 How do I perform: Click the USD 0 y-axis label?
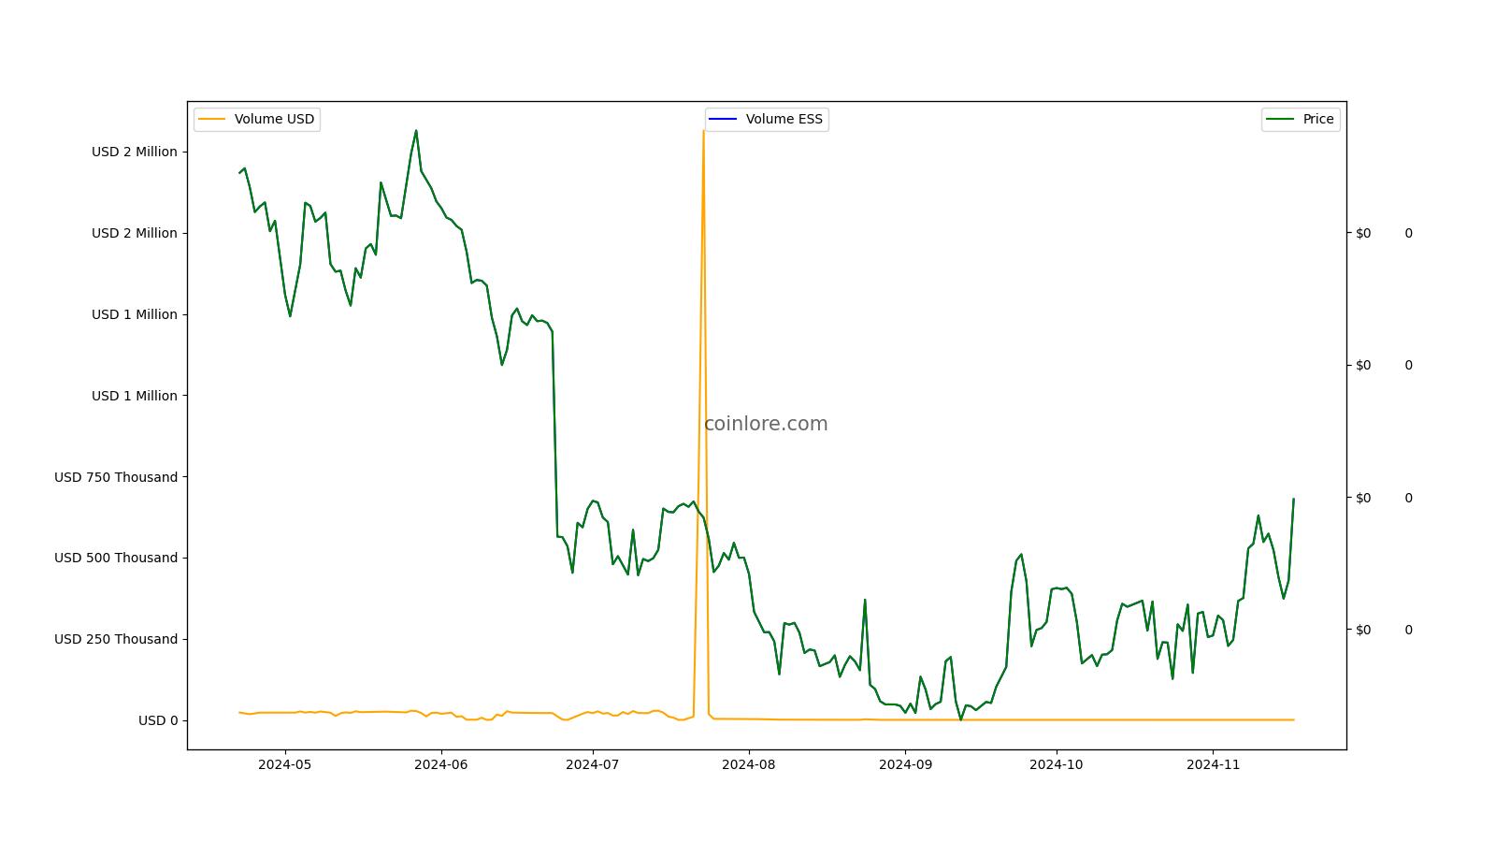coord(158,720)
